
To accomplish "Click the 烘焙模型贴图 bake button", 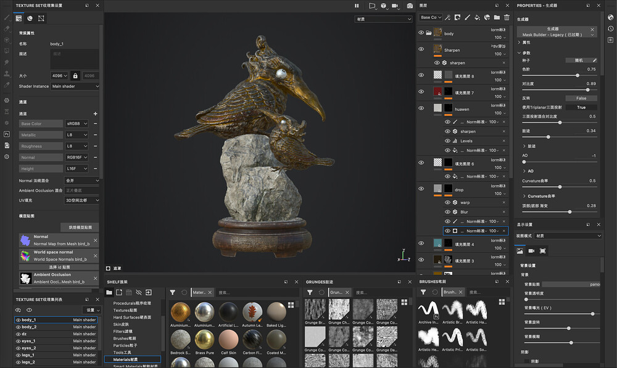I will pyautogui.click(x=80, y=227).
